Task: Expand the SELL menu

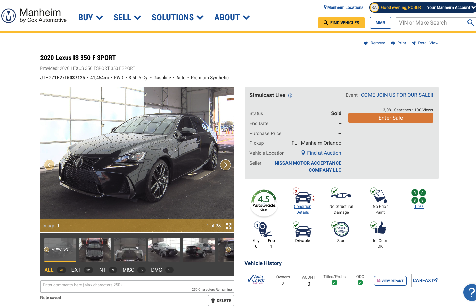Action: [x=127, y=18]
